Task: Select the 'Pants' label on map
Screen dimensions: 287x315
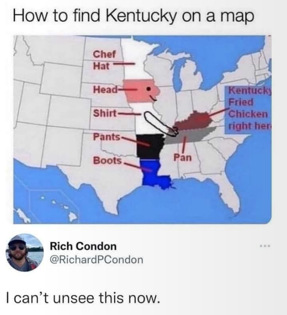Action: click(x=106, y=137)
